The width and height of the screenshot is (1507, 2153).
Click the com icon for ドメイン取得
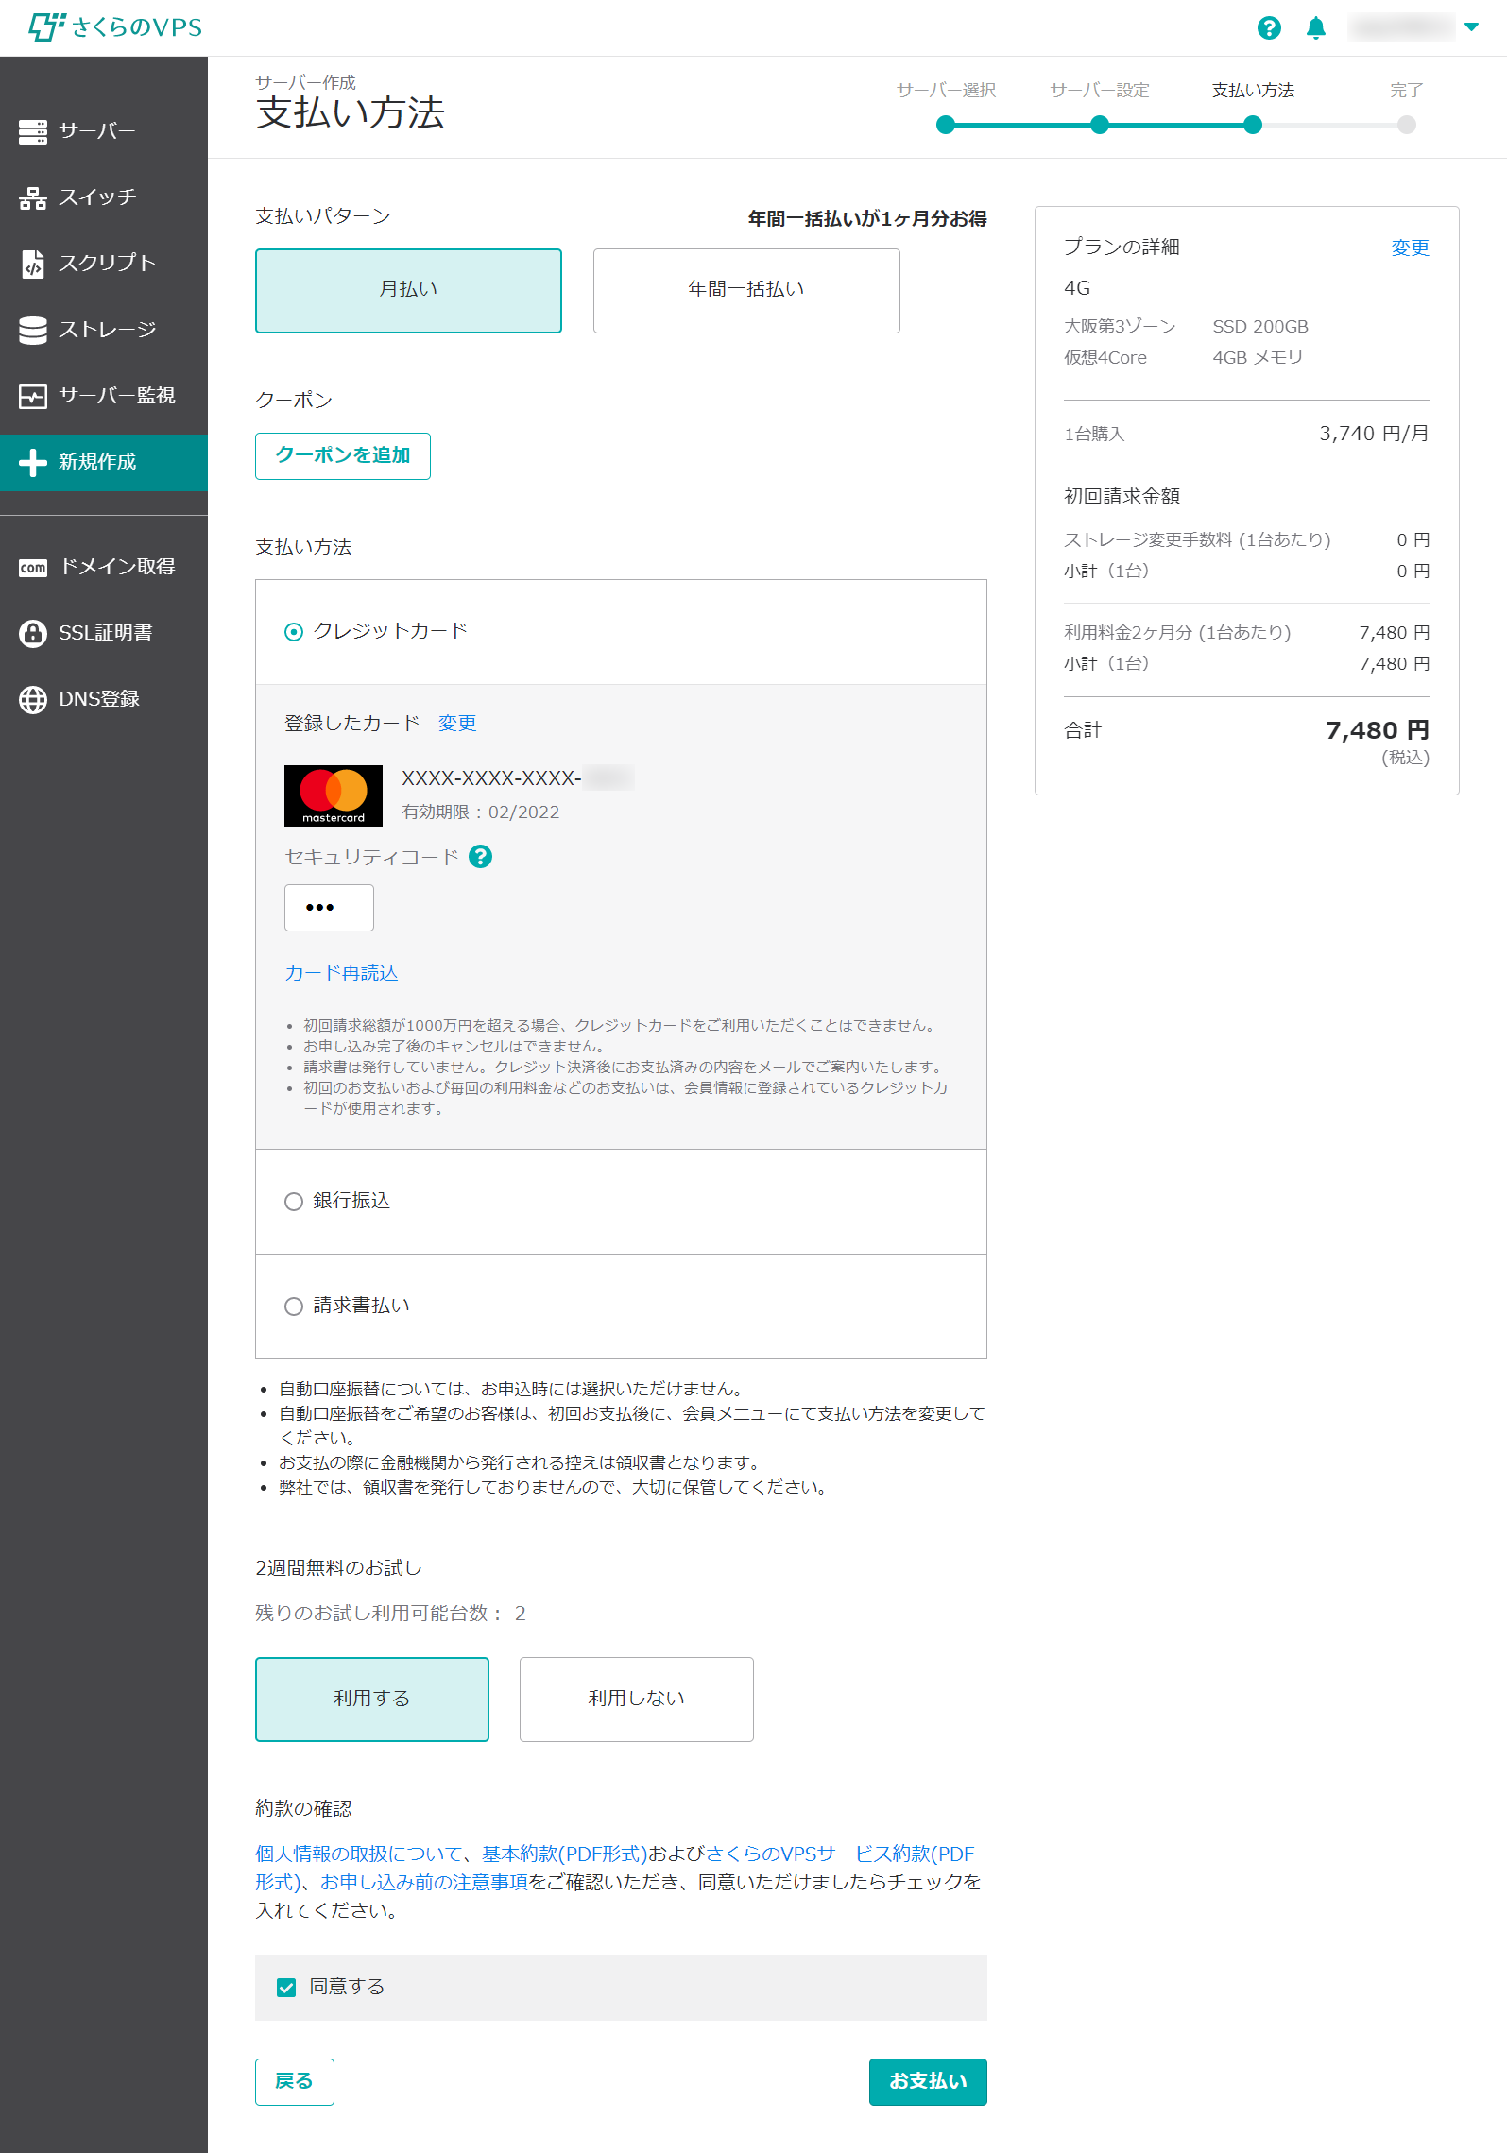tap(33, 567)
